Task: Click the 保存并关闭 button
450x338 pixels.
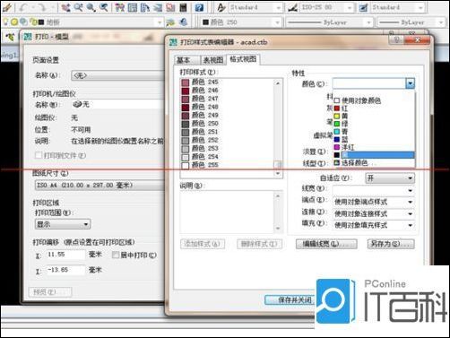Action: [x=290, y=299]
